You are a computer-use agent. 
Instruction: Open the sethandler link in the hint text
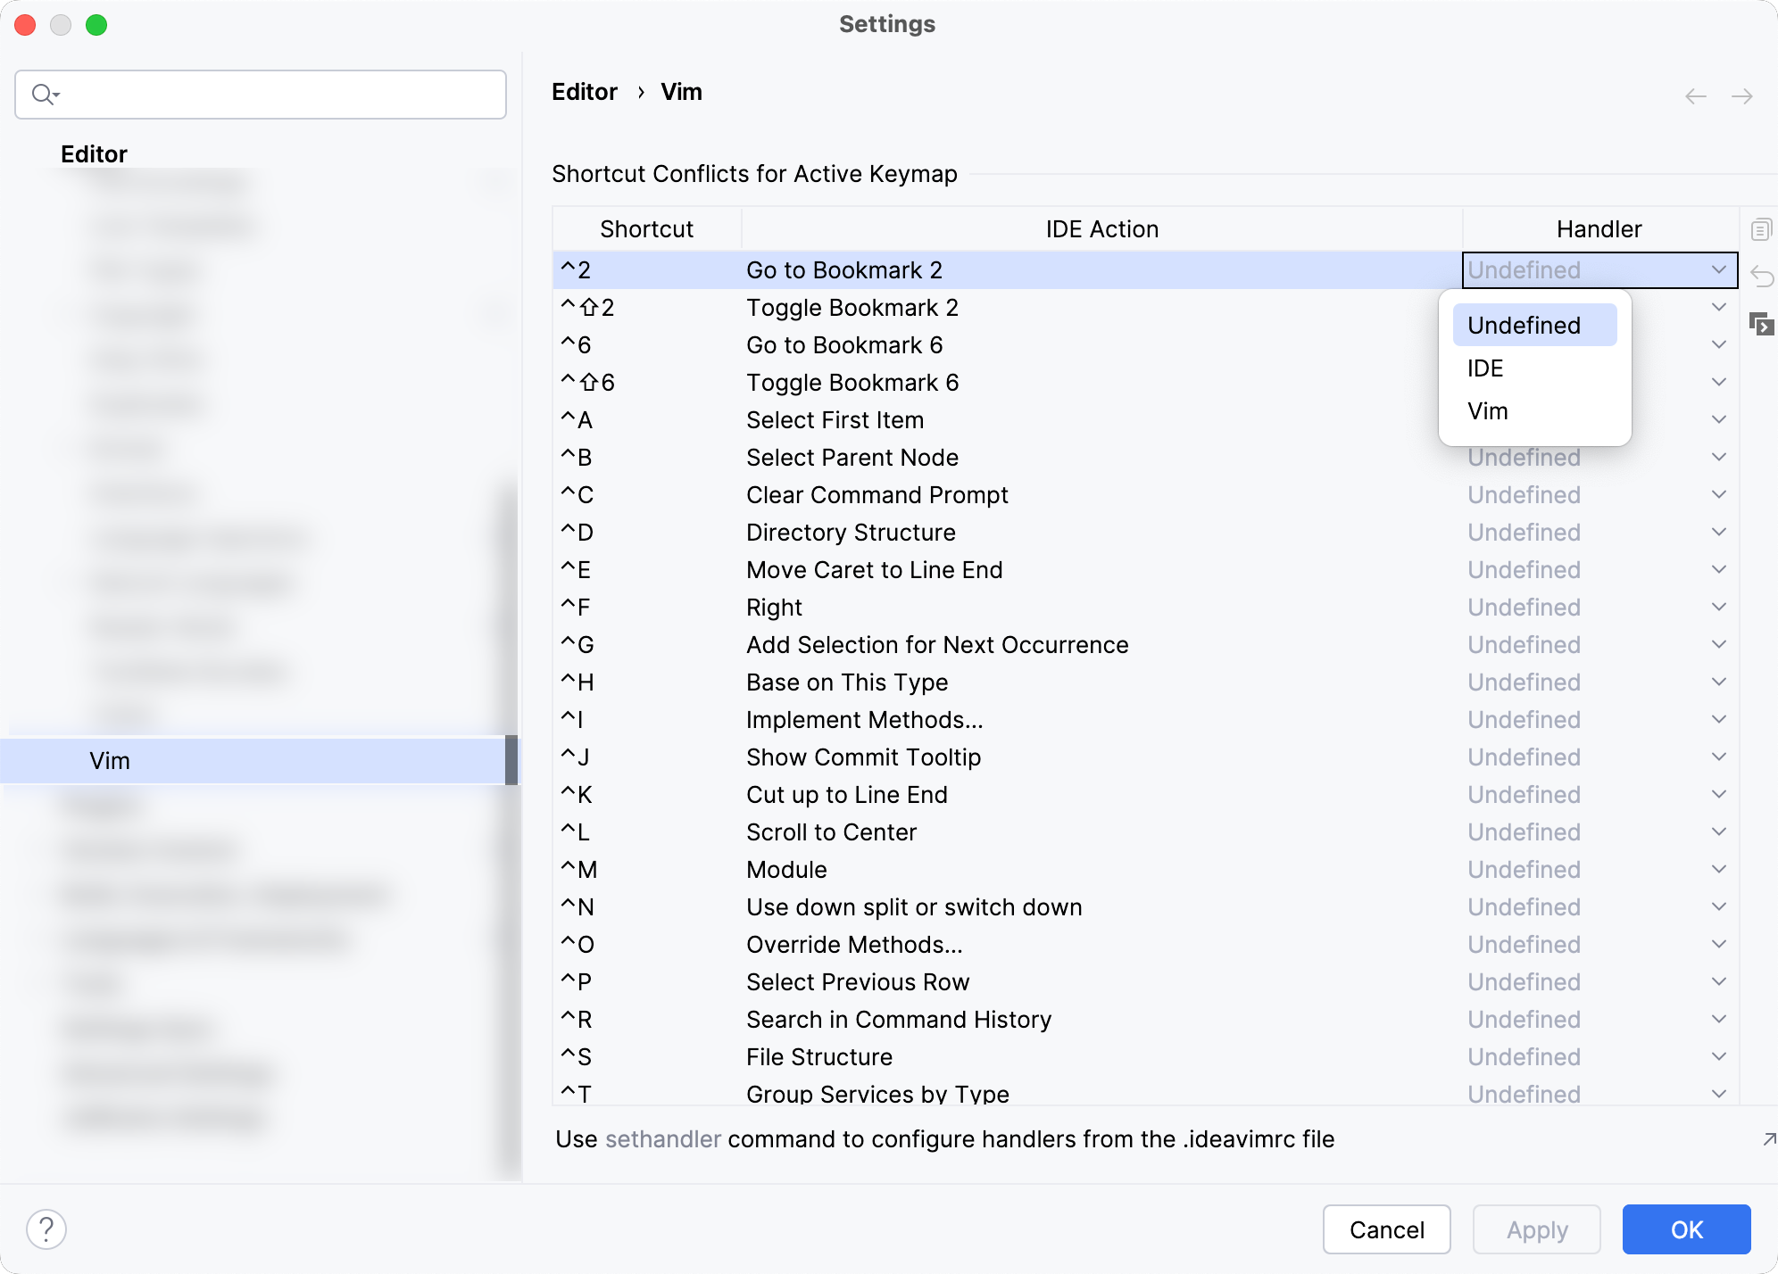[661, 1139]
